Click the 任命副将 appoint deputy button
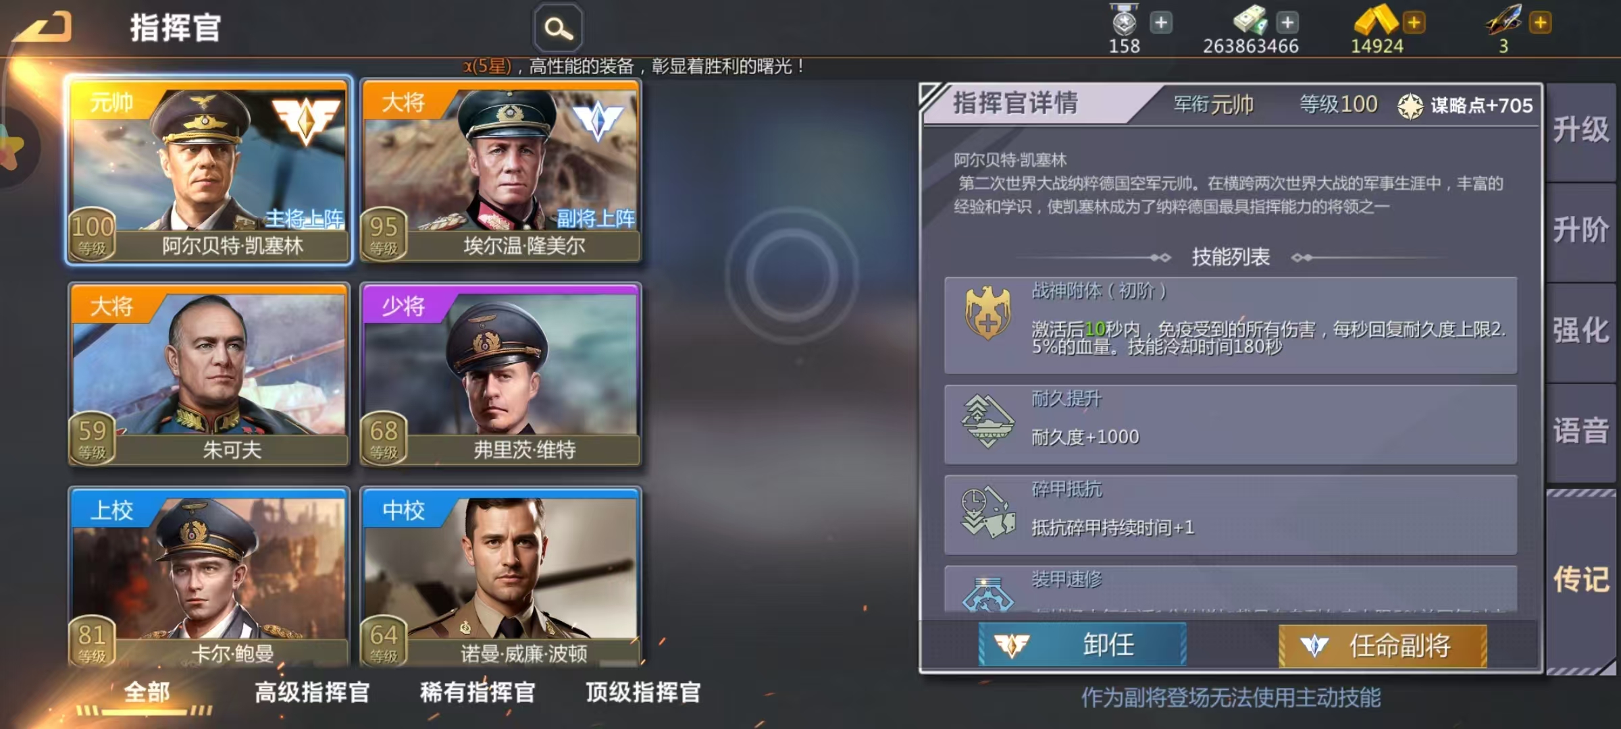The height and width of the screenshot is (729, 1621). click(x=1383, y=645)
